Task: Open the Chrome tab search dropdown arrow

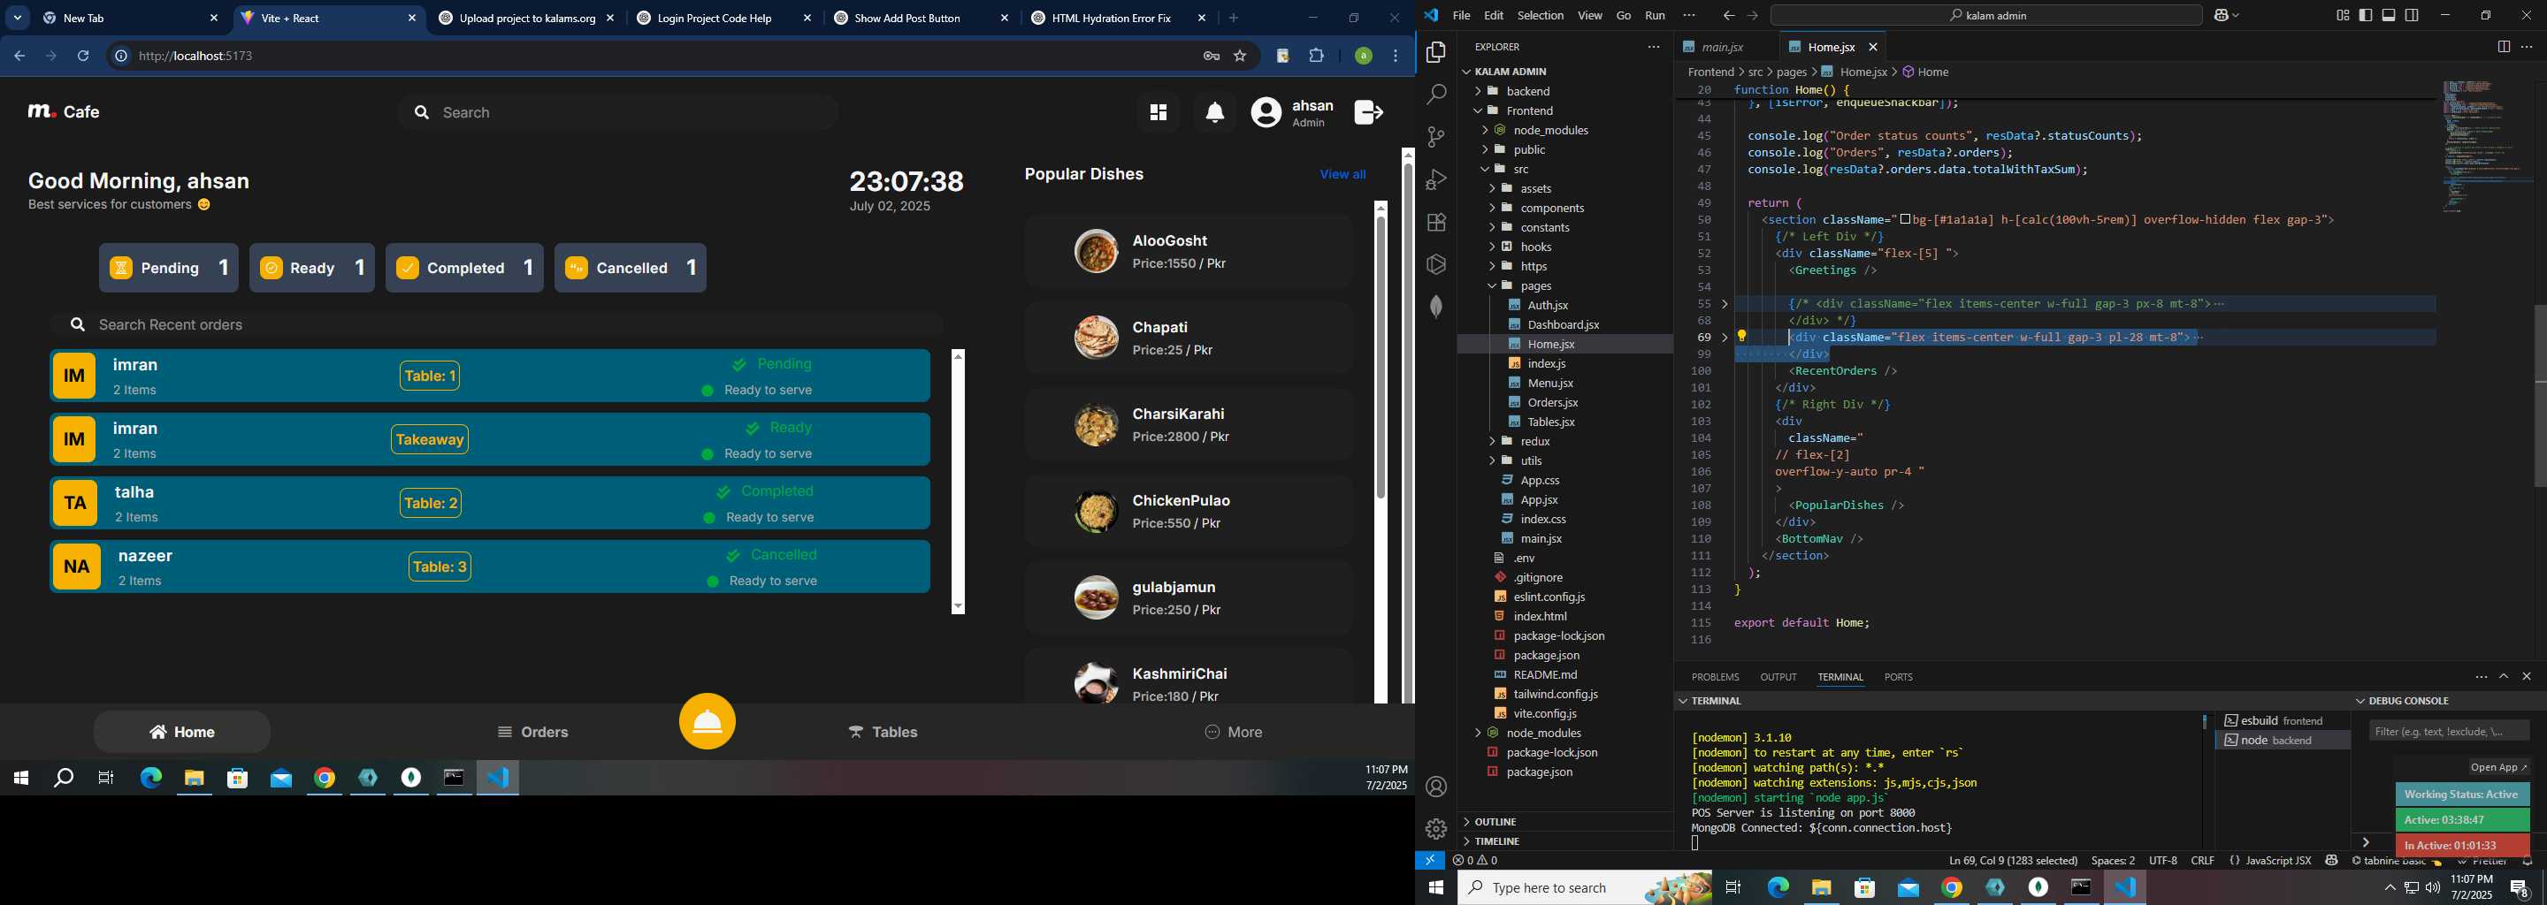Action: coord(18,18)
